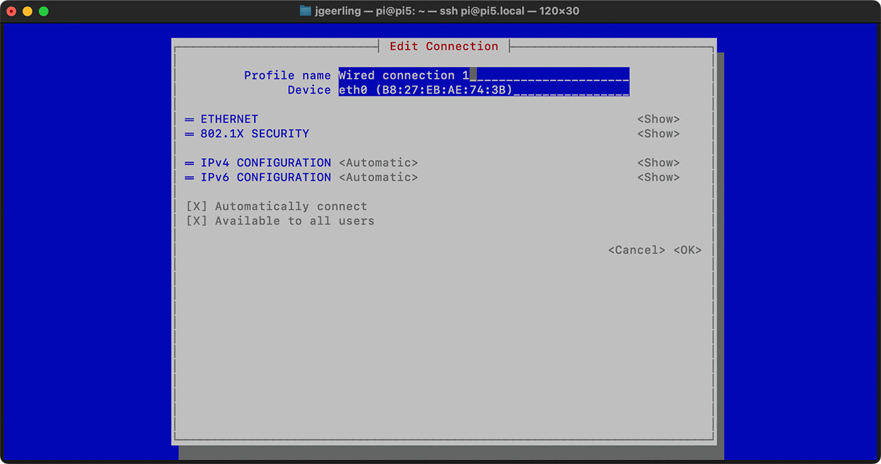
Task: Select the IPv4 CONFIGURATION heading label
Action: (x=265, y=162)
